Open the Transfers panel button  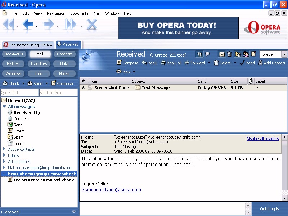[x=39, y=64]
